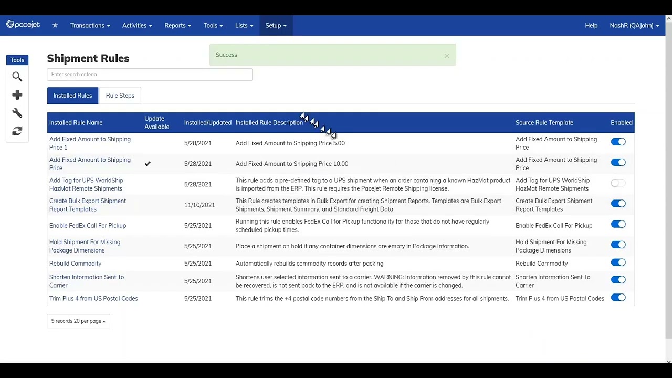Open the Reports menu
The width and height of the screenshot is (672, 378).
[177, 25]
